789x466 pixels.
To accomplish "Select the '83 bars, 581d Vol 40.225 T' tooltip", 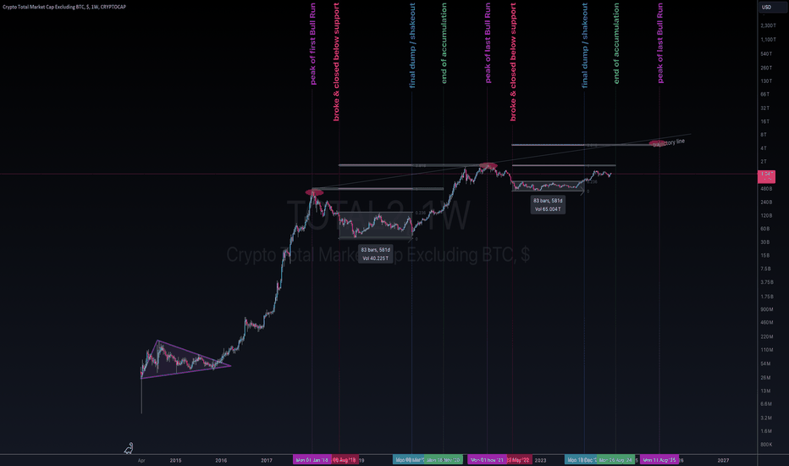I will tap(375, 254).
